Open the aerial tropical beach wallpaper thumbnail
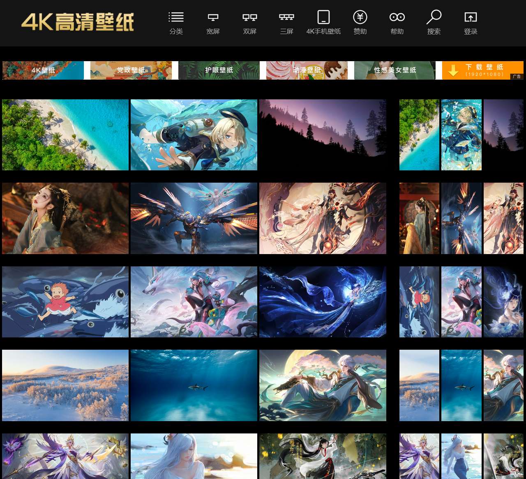 (65, 135)
